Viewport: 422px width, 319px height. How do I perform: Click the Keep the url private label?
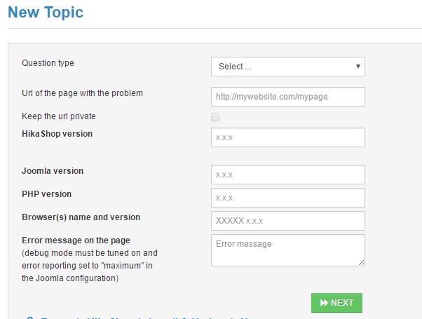(59, 116)
